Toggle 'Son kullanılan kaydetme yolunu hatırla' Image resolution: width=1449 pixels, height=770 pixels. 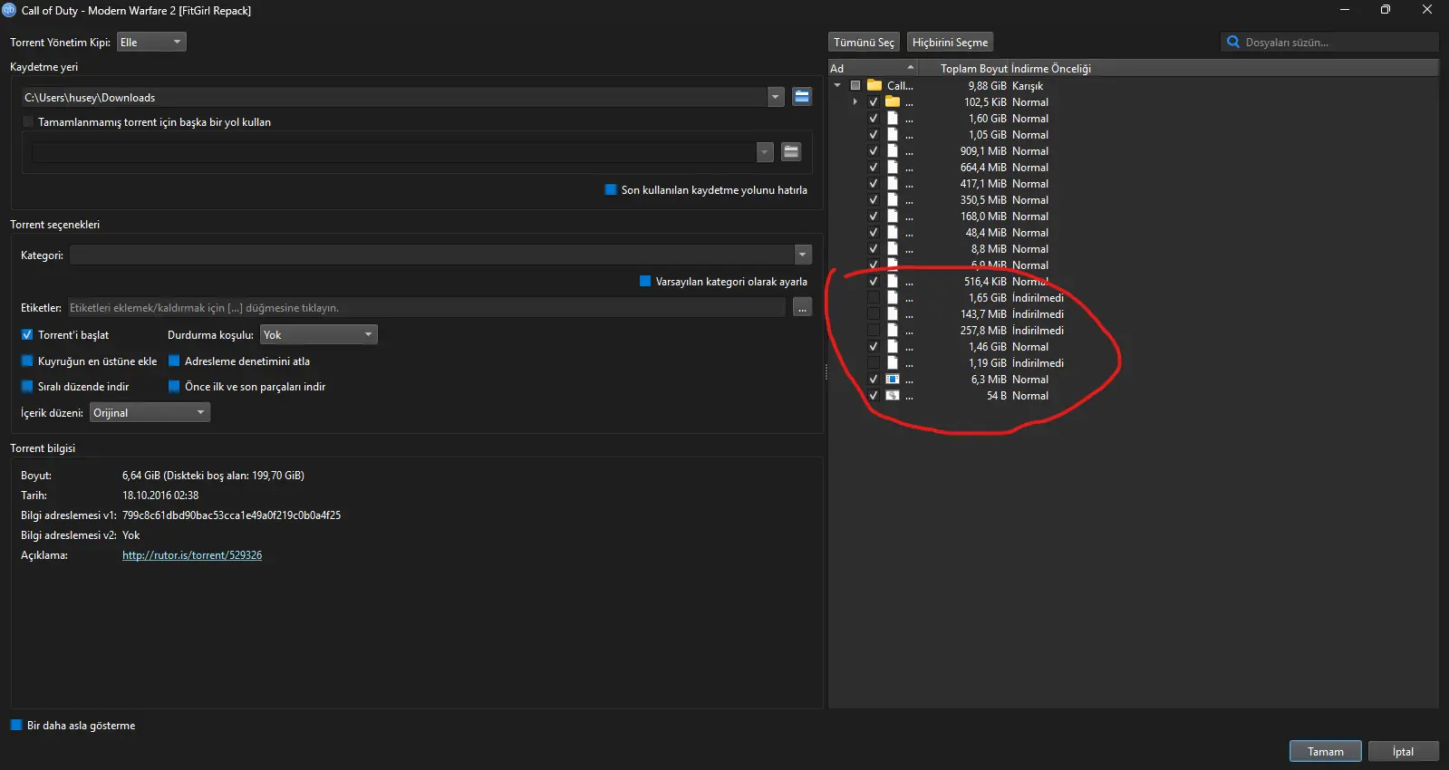611,189
